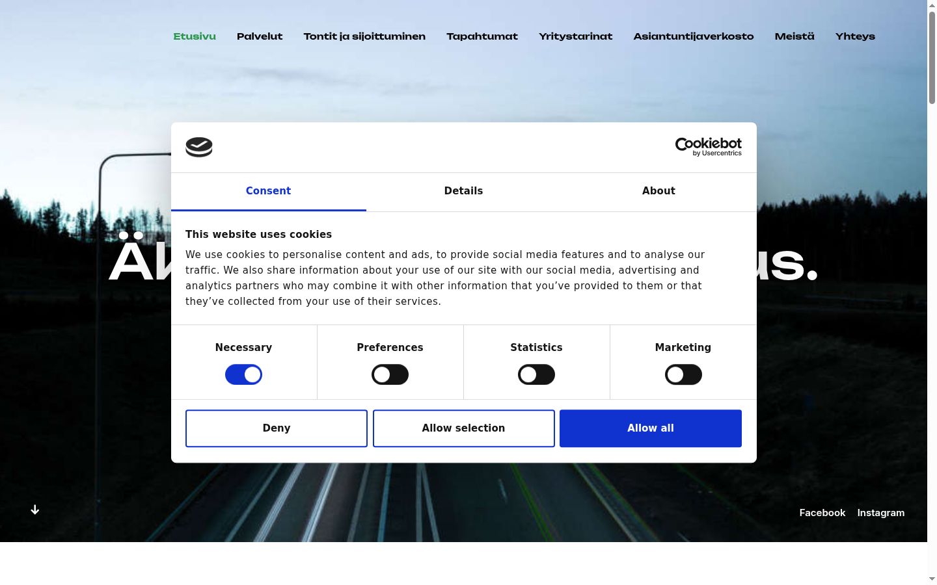The height and width of the screenshot is (585, 937).
Task: Toggle the Necessary cookies switch
Action: [243, 374]
